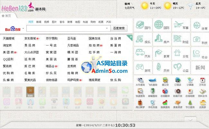Image resolution: width=209 pixels, height=129 pixels.
Task: Open the 科技 camera tech tile
Action: point(200,39)
